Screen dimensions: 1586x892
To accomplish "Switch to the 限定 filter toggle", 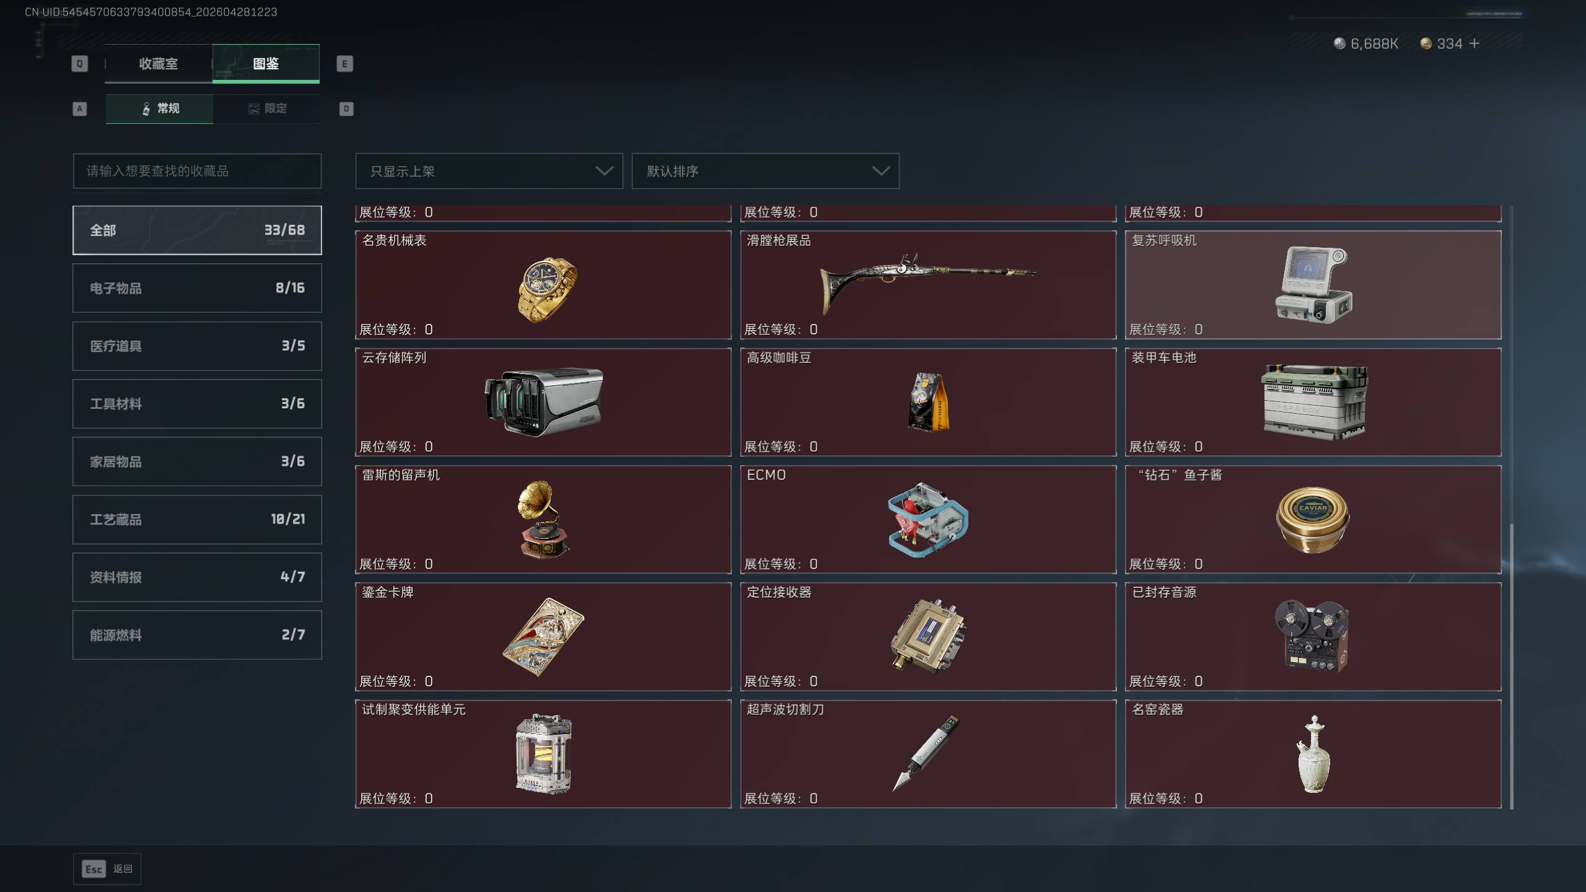I will click(x=267, y=109).
